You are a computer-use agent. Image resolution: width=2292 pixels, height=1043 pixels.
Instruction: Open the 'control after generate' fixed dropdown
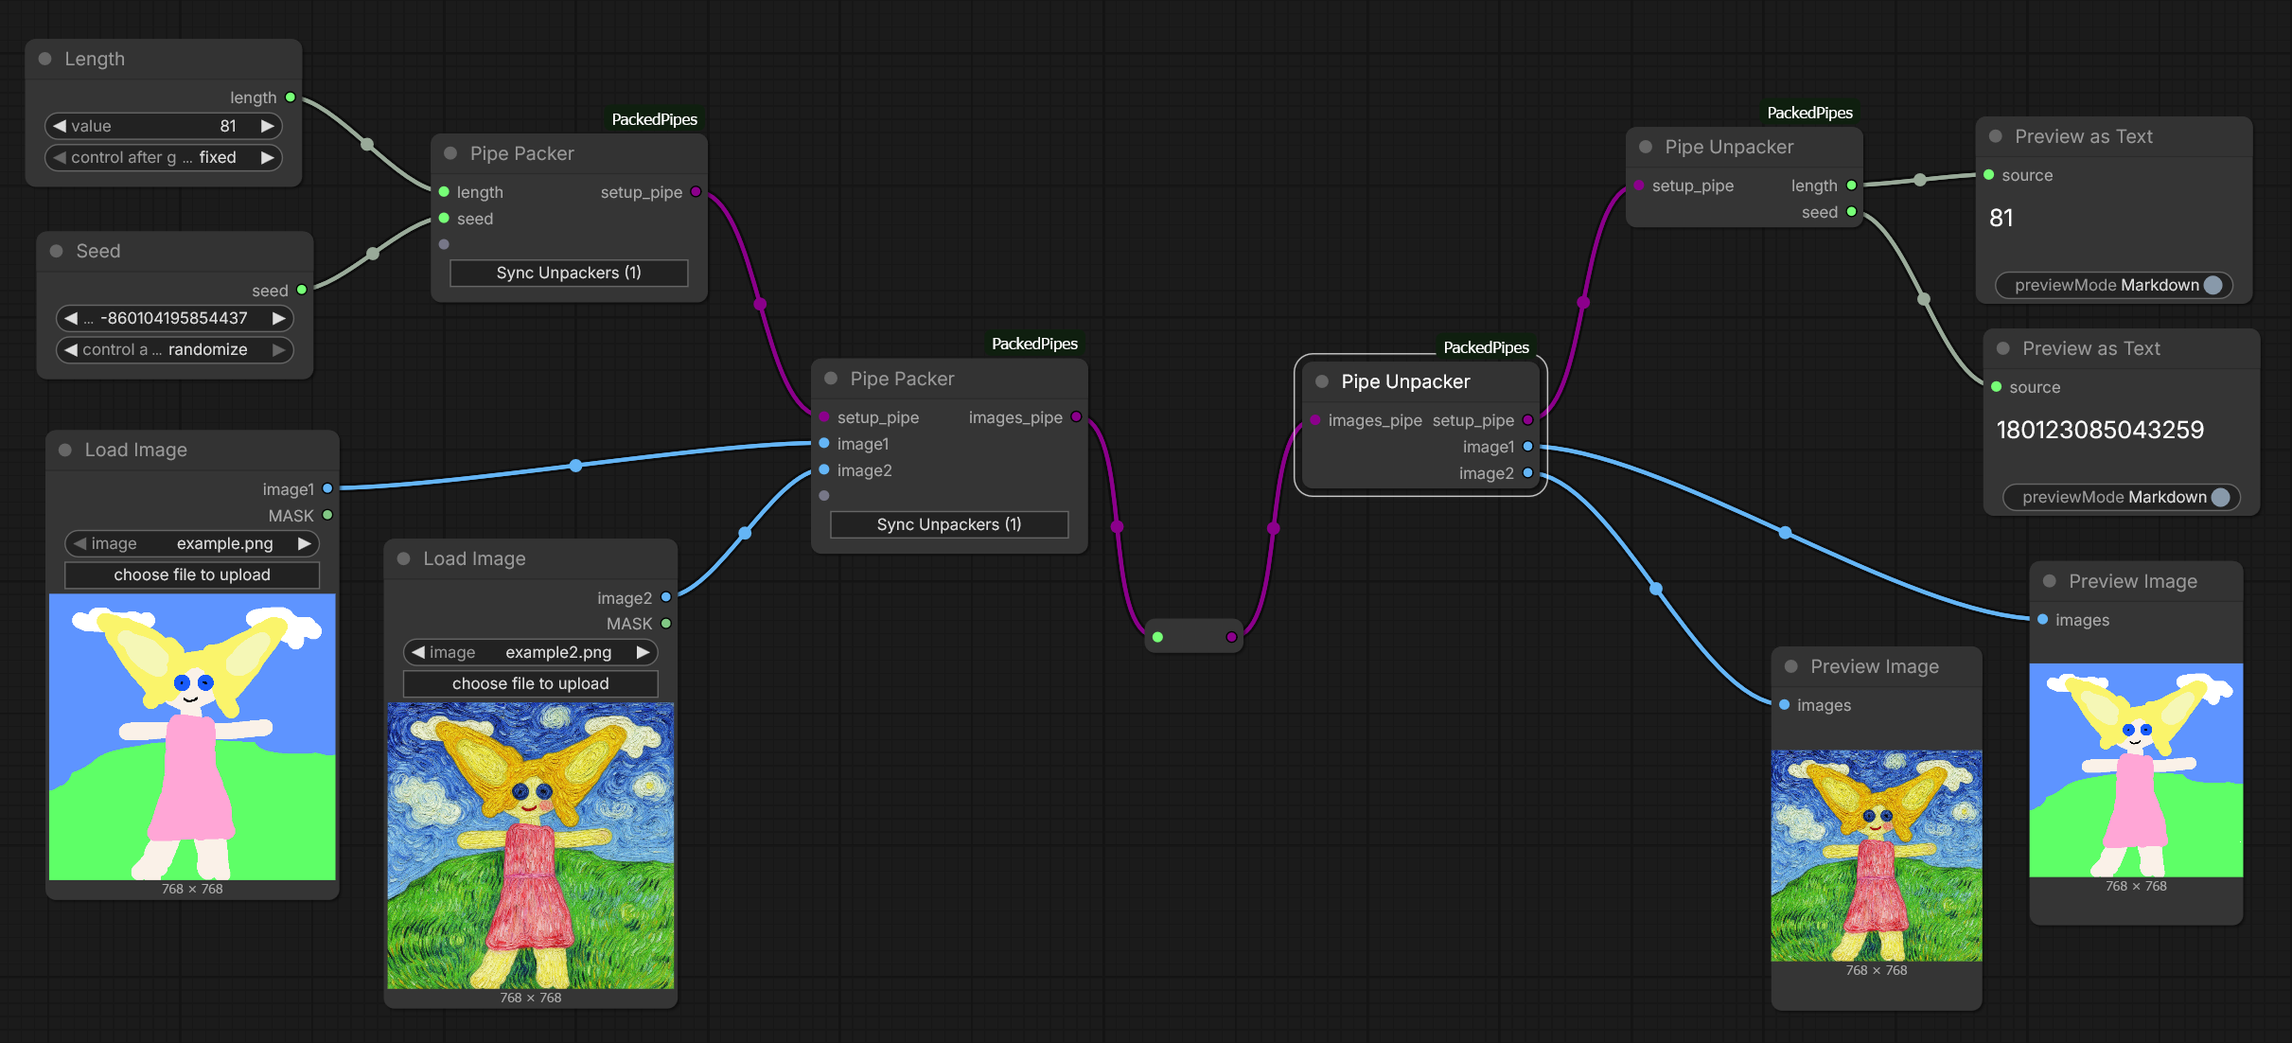click(164, 157)
